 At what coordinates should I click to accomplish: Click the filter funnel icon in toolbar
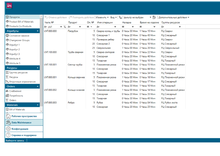pos(120,17)
